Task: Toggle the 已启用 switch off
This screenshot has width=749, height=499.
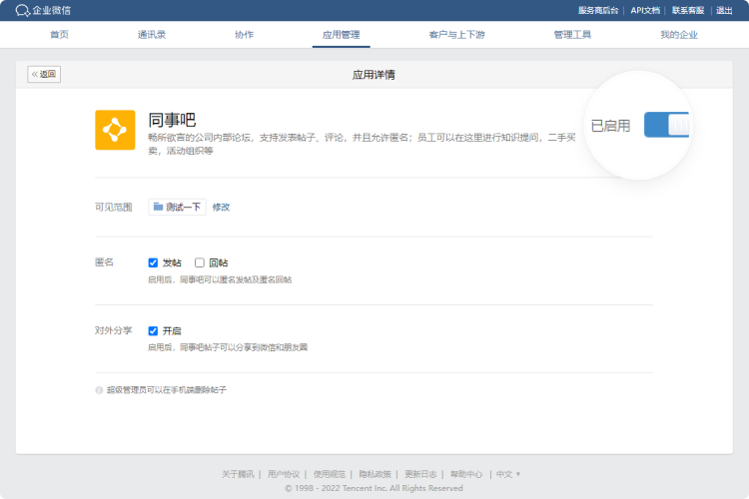Action: tap(666, 125)
